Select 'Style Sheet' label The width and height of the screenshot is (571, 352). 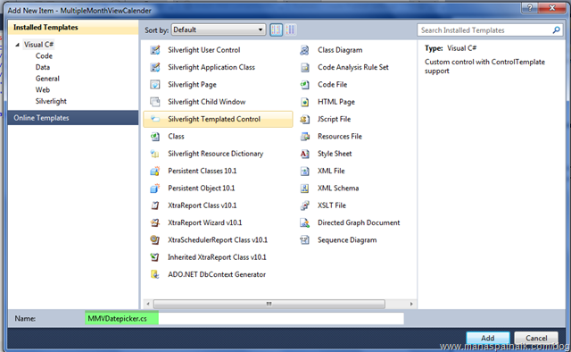(335, 154)
